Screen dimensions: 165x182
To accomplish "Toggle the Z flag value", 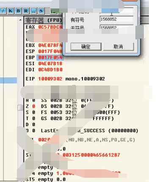I will tap(33, 106).
